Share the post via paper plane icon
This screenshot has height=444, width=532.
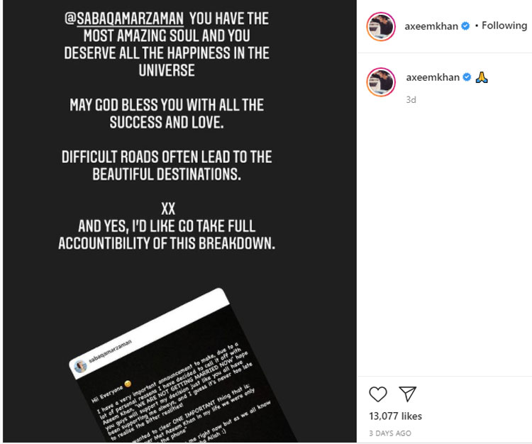click(x=406, y=394)
